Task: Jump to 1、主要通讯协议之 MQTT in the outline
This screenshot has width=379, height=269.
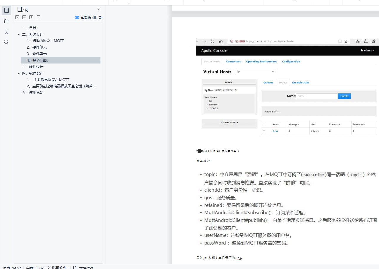Action: point(48,80)
